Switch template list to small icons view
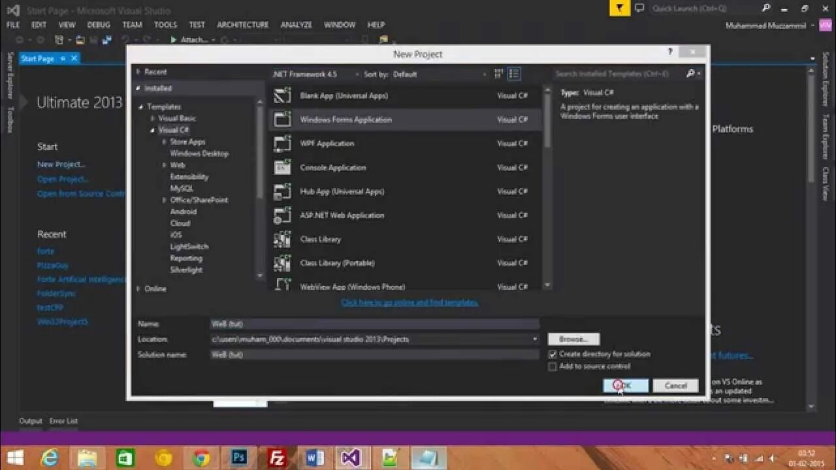 [499, 74]
